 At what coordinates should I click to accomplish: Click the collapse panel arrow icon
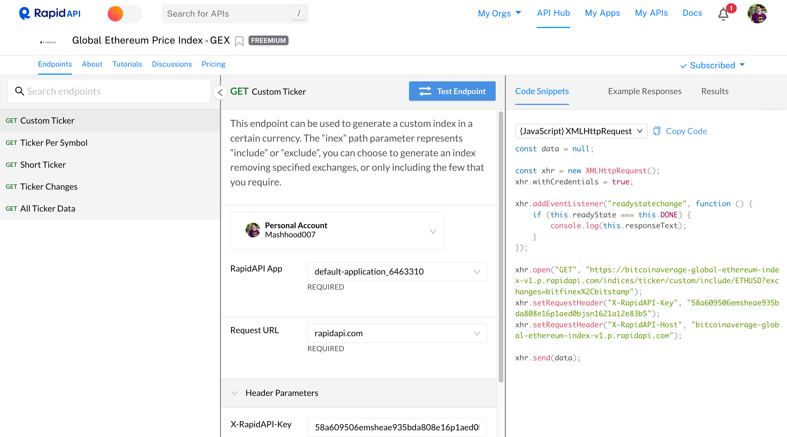click(x=221, y=91)
